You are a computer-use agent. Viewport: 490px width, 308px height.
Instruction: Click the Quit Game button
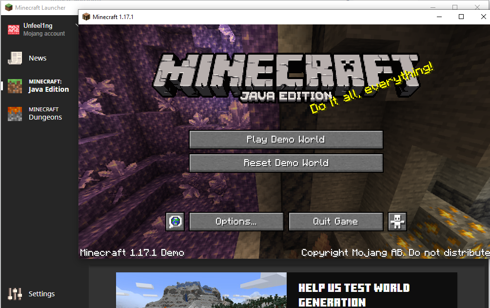tap(335, 222)
